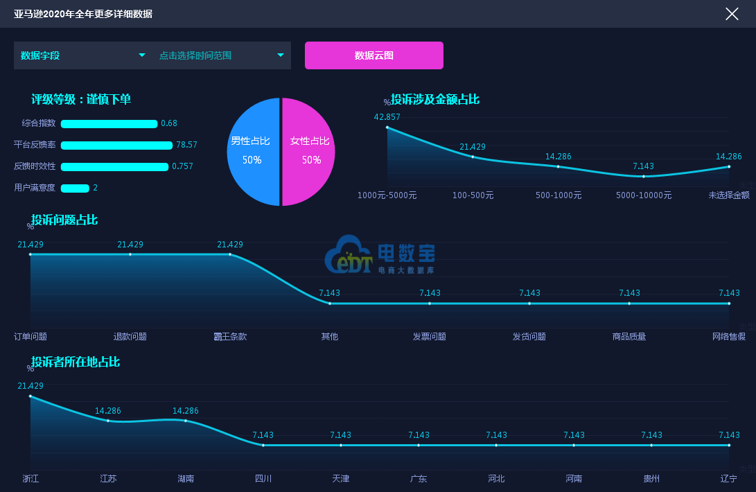This screenshot has width=756, height=492.
Task: Click the 发货问题 axis label
Action: click(x=529, y=337)
